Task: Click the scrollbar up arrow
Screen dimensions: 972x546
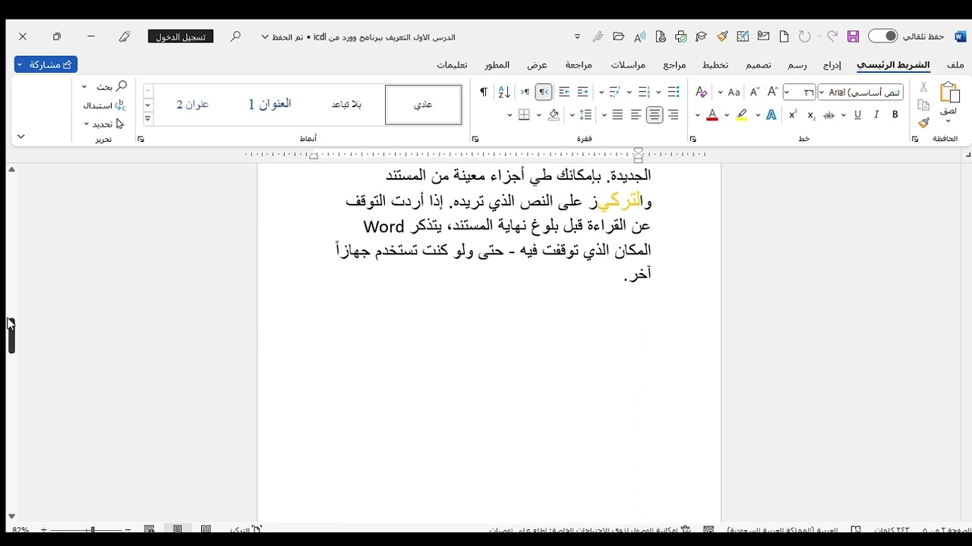Action: point(11,169)
